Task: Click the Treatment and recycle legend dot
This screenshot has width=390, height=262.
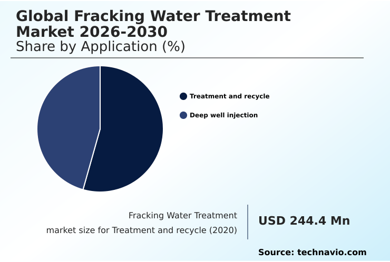Action: pyautogui.click(x=183, y=96)
